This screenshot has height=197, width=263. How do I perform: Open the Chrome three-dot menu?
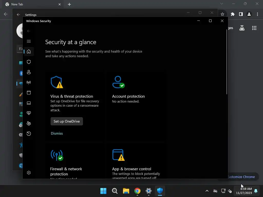(x=257, y=14)
